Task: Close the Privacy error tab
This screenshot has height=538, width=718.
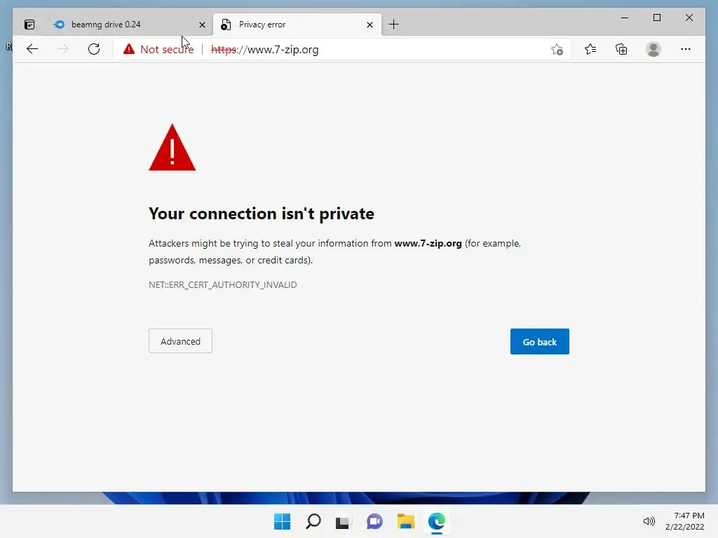Action: [x=370, y=25]
